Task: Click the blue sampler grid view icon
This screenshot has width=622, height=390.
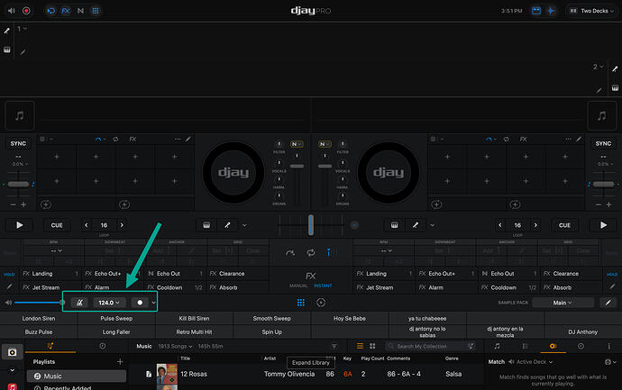Action: pos(301,303)
